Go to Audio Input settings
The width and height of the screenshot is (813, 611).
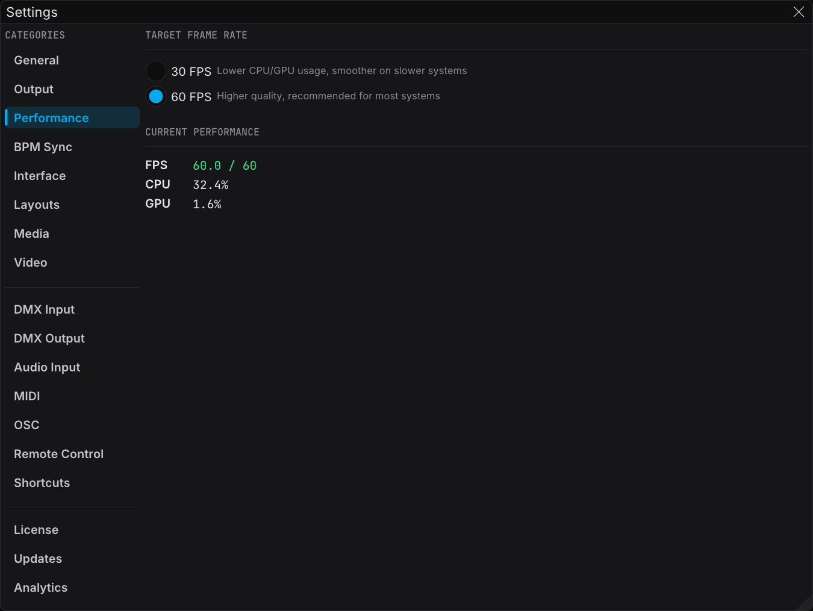coord(72,367)
